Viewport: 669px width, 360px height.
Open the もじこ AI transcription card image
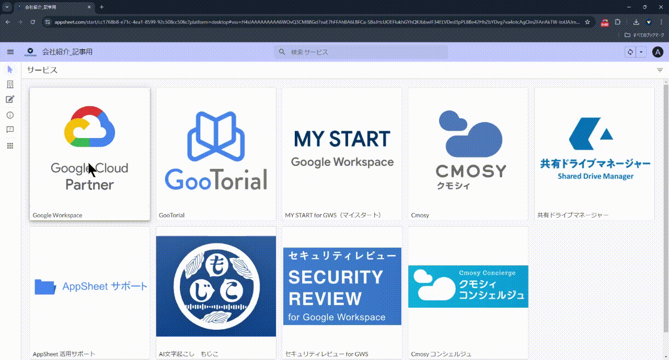pyautogui.click(x=216, y=286)
